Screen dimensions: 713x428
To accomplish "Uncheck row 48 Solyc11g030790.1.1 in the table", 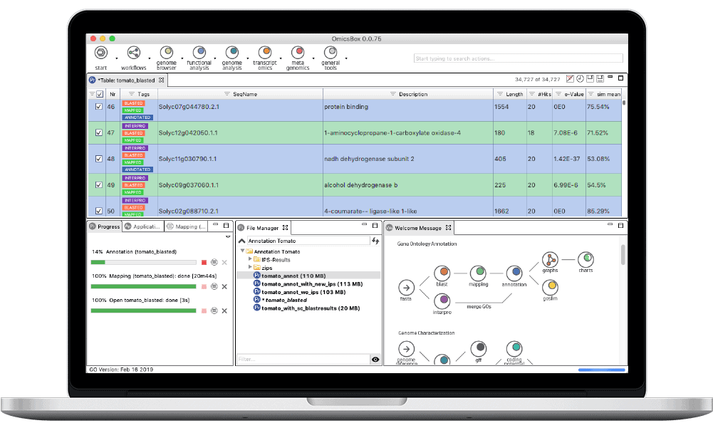I will coord(98,159).
